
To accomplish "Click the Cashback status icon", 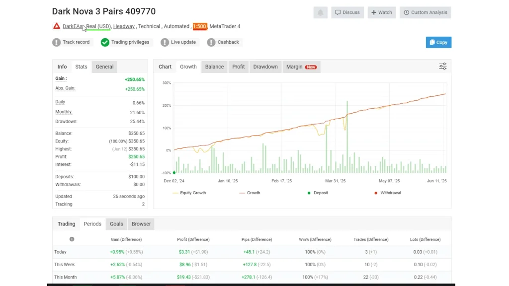I will (211, 42).
